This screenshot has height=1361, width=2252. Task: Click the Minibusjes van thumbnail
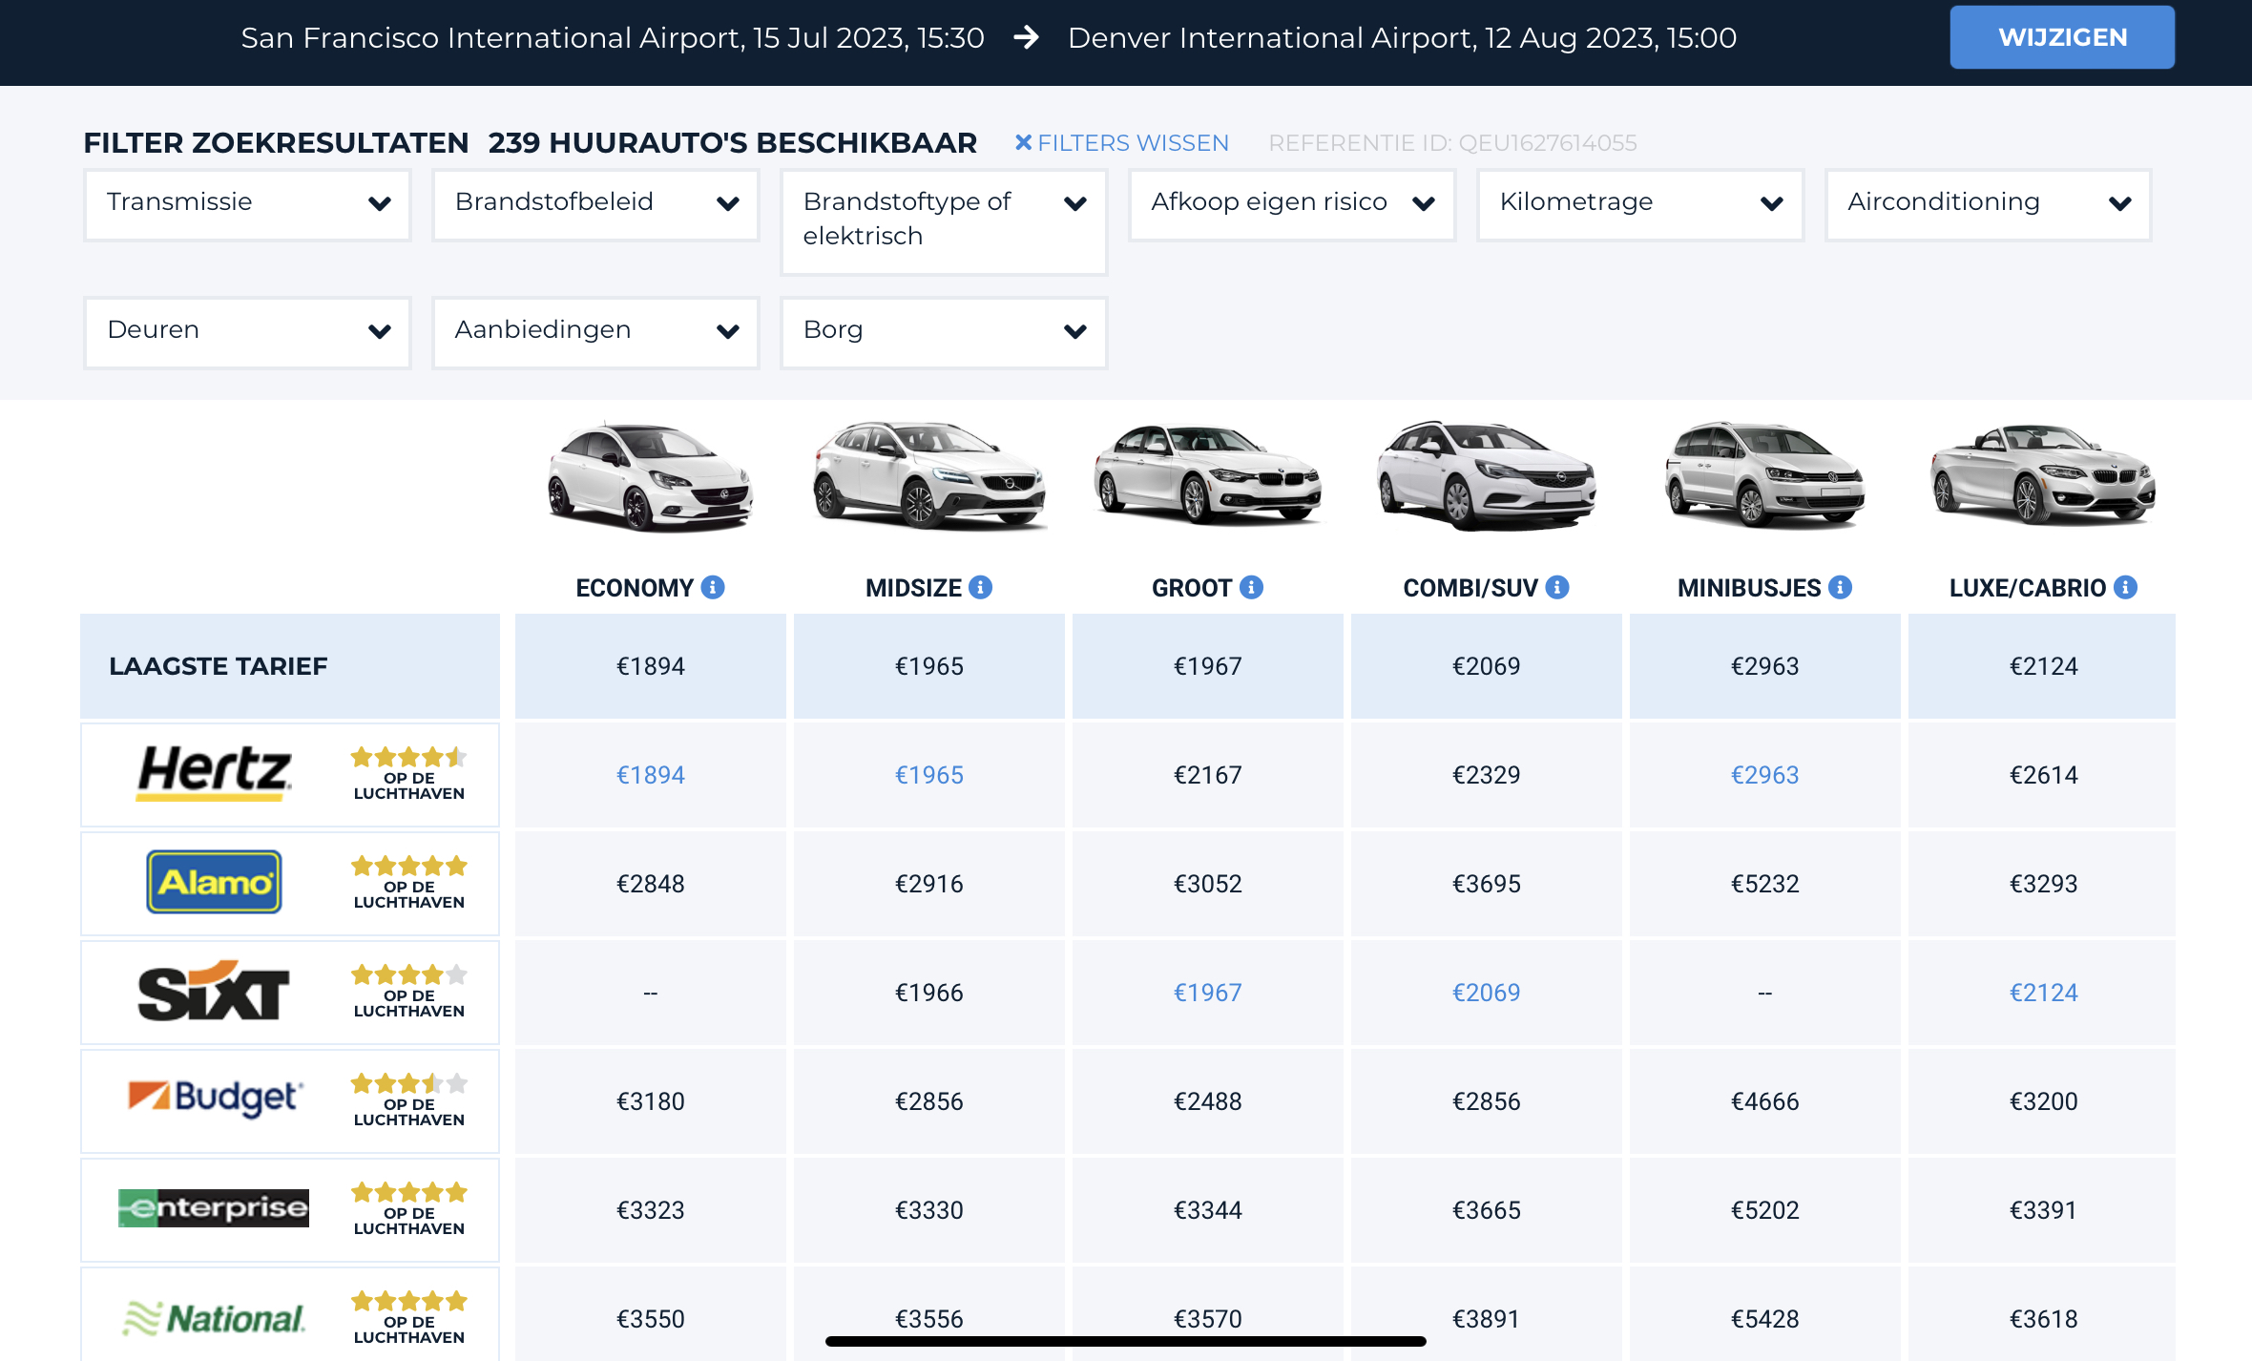[x=1764, y=475]
